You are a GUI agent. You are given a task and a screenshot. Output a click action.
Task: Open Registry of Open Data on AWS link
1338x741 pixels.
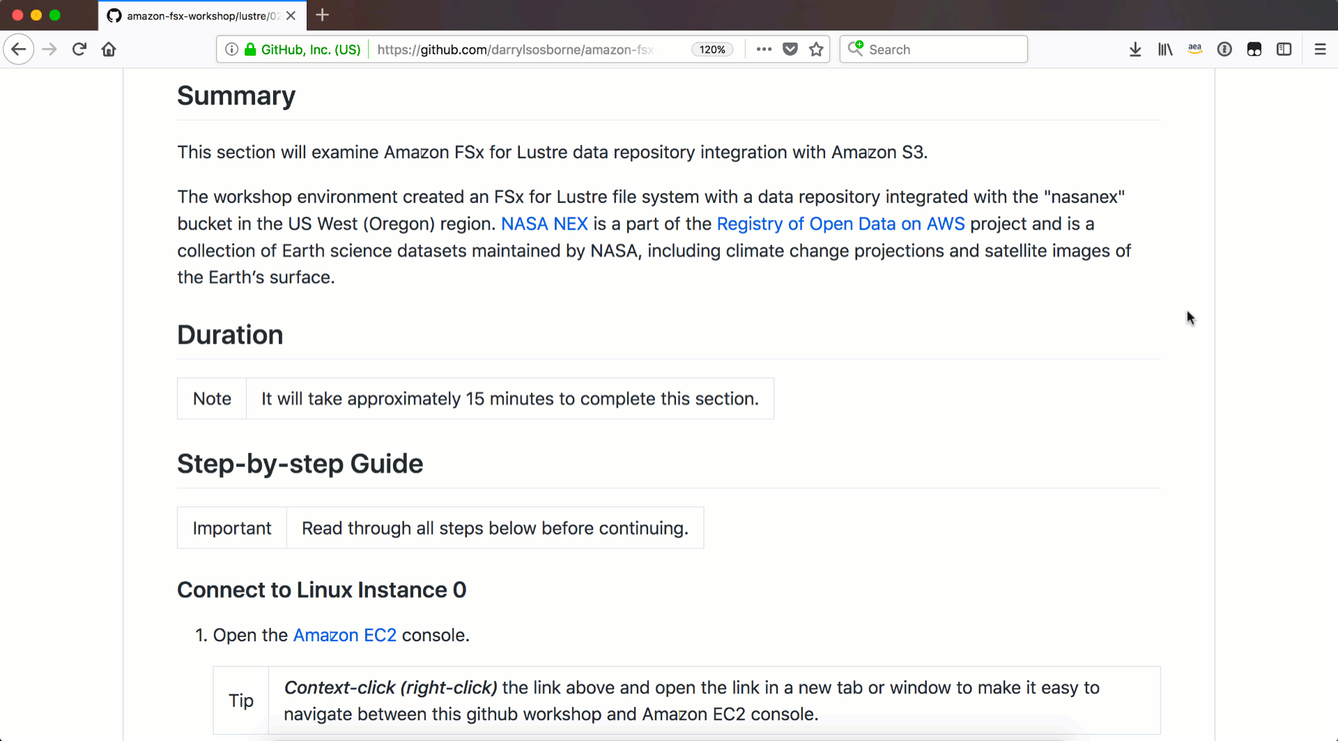click(840, 224)
